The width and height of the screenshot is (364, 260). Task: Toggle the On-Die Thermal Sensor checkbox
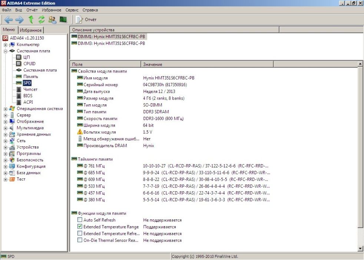80,240
